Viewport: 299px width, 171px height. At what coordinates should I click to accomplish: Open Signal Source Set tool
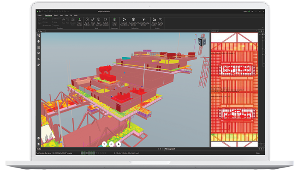pyautogui.click(x=99, y=21)
